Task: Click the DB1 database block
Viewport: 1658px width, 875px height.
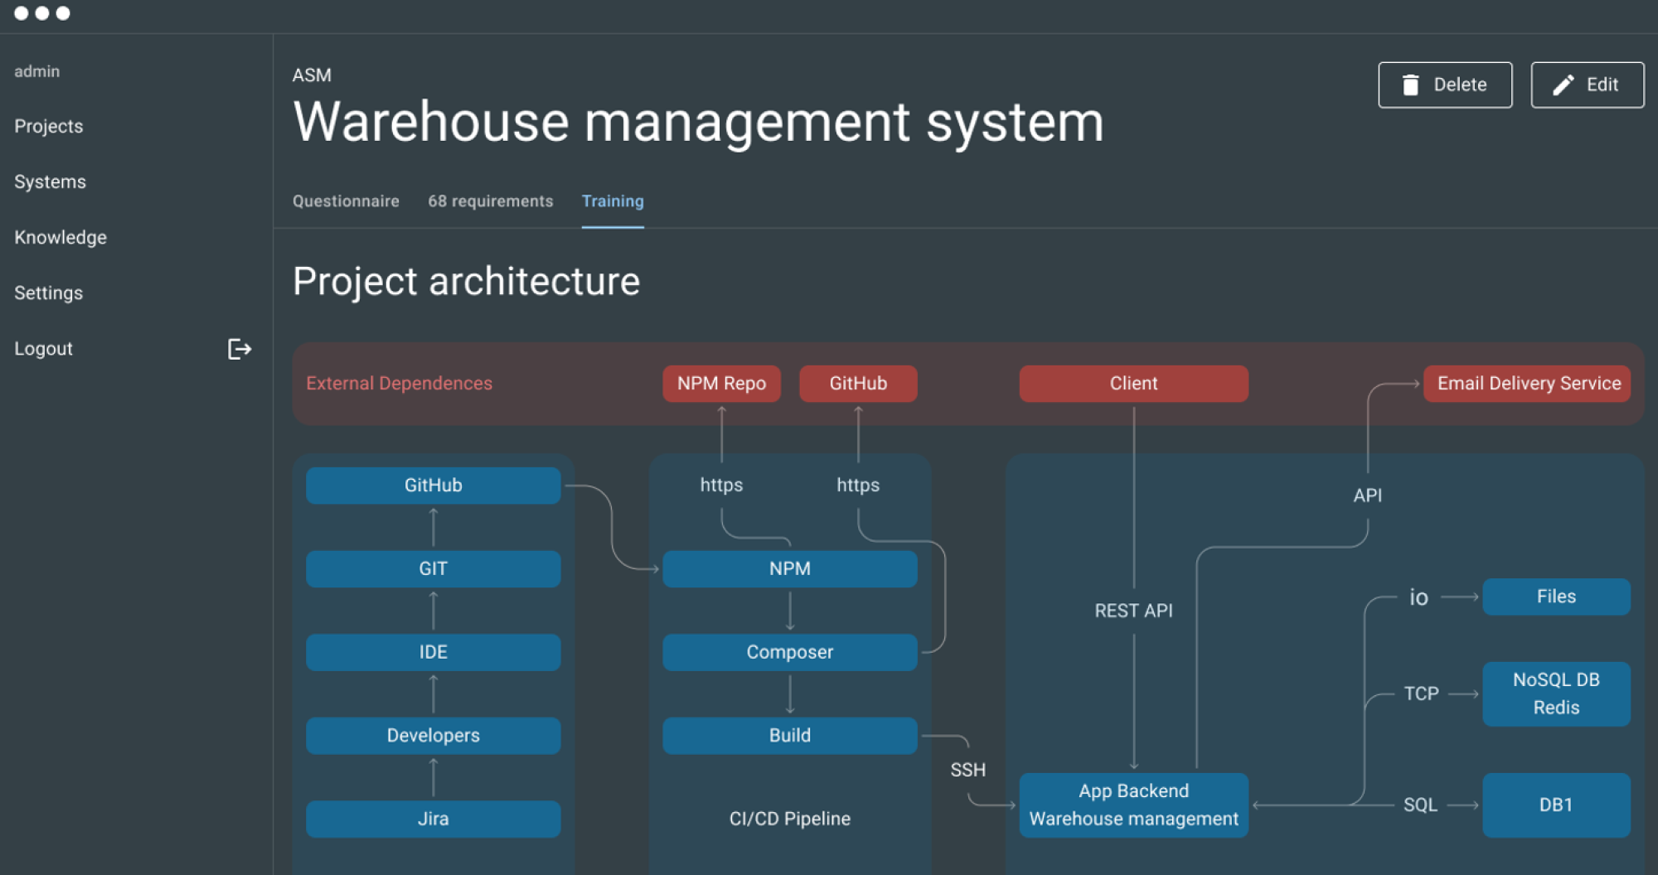Action: pyautogui.click(x=1555, y=805)
